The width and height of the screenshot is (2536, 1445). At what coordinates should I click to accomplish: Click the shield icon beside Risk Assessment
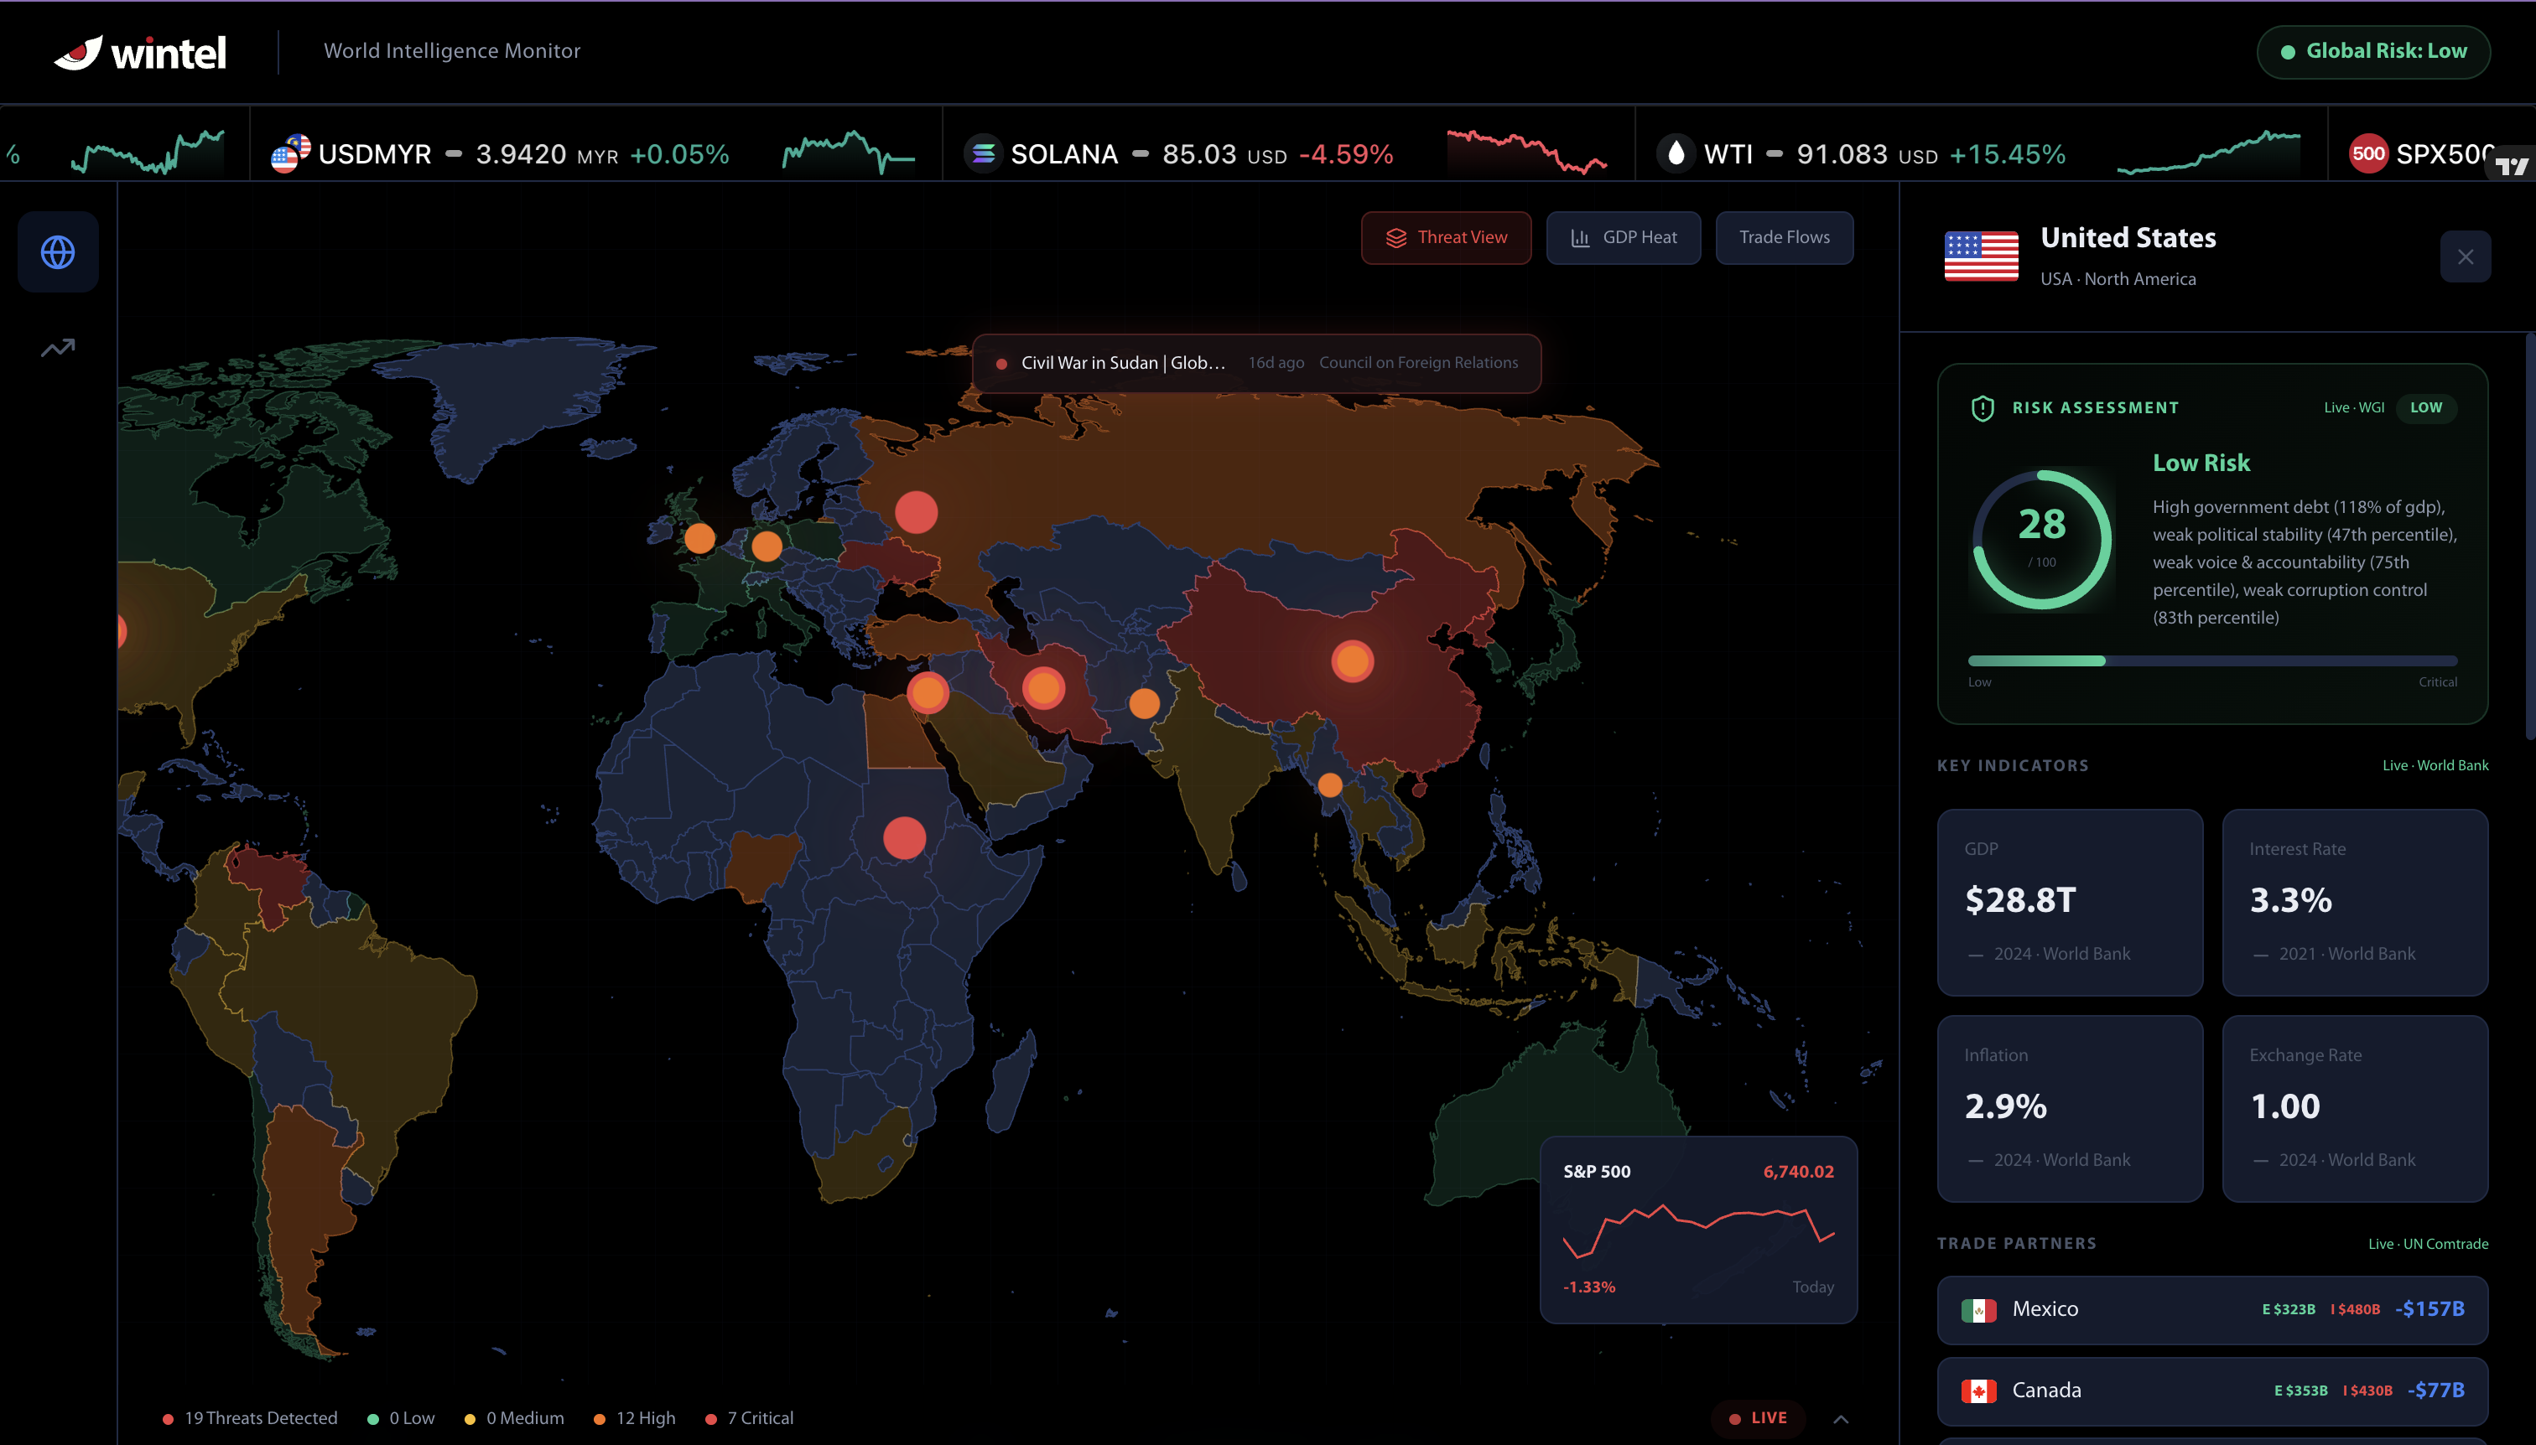click(x=1982, y=407)
